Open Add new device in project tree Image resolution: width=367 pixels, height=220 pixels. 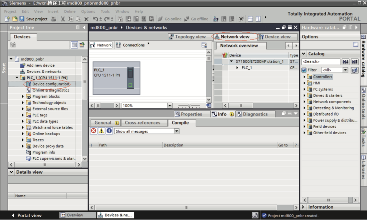point(40,65)
